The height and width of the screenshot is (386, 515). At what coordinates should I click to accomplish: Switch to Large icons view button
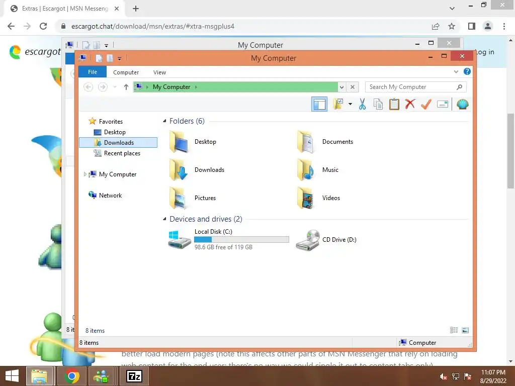465,330
